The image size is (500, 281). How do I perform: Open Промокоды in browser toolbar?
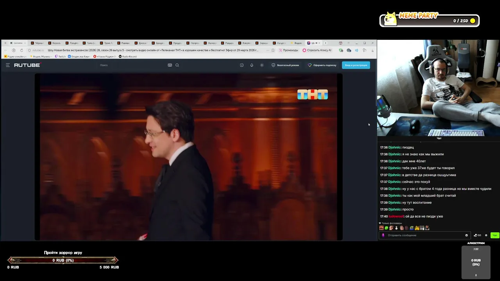click(288, 50)
